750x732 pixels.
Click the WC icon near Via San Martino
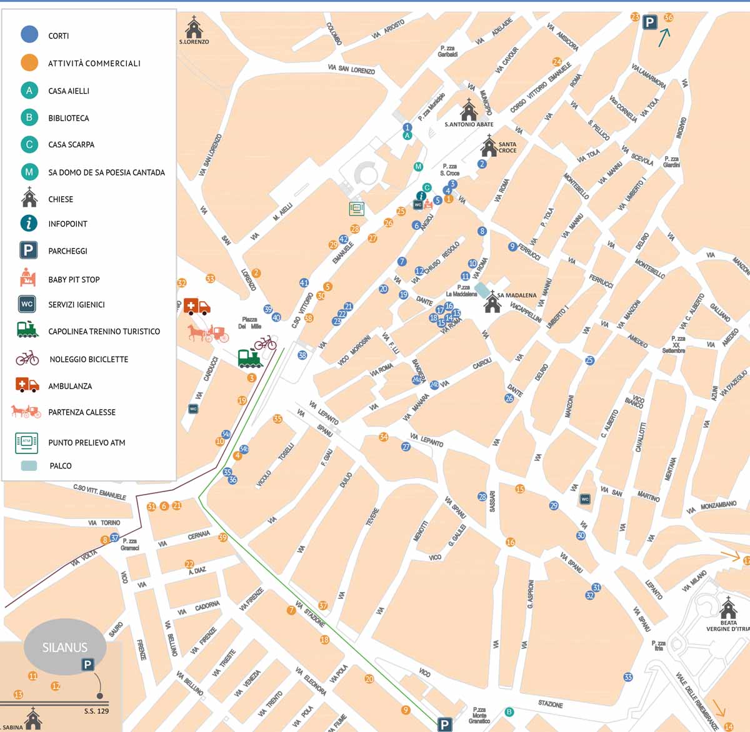click(x=585, y=498)
